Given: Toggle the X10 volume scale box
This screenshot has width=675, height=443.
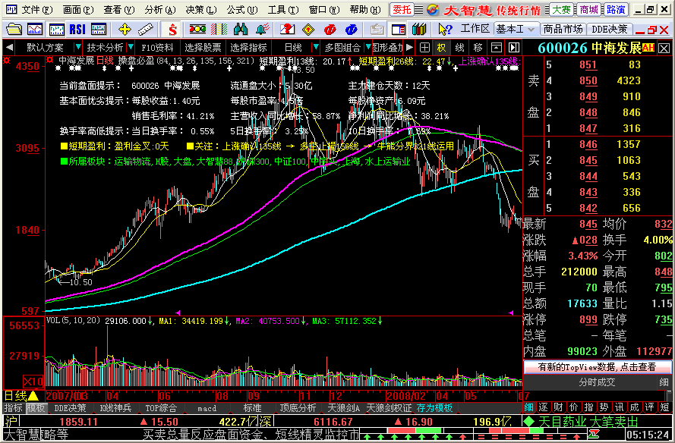Looking at the screenshot, I should point(33,381).
